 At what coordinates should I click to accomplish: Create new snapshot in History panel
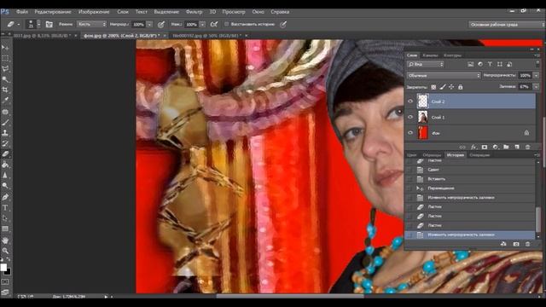pos(516,245)
